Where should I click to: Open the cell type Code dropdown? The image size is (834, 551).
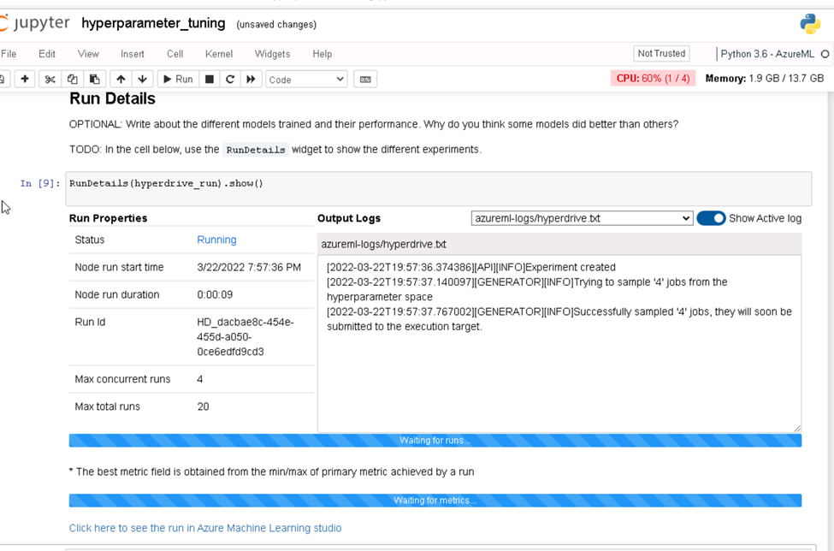click(x=306, y=80)
